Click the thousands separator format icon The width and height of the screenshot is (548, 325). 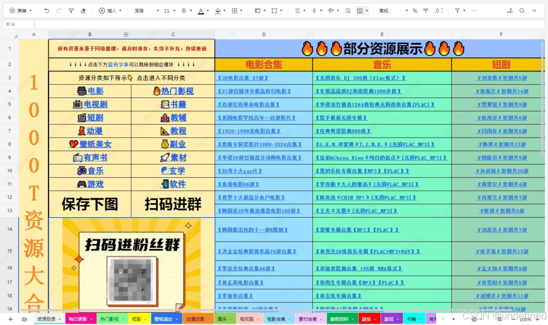tap(426, 10)
